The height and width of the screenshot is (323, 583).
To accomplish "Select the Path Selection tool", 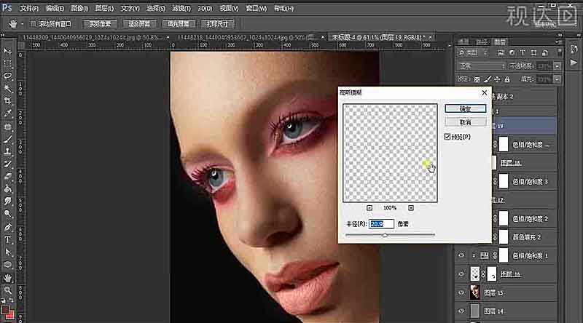I will (x=7, y=252).
